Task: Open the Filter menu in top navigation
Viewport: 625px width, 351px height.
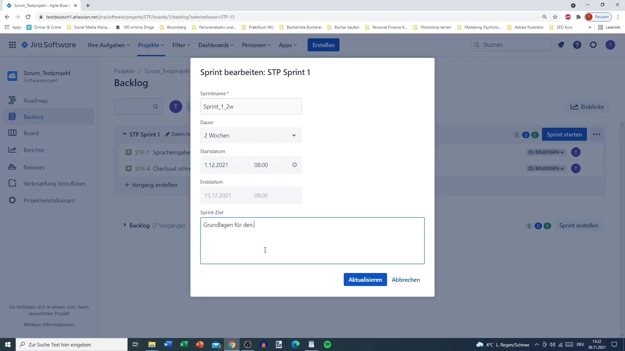Action: pos(179,45)
